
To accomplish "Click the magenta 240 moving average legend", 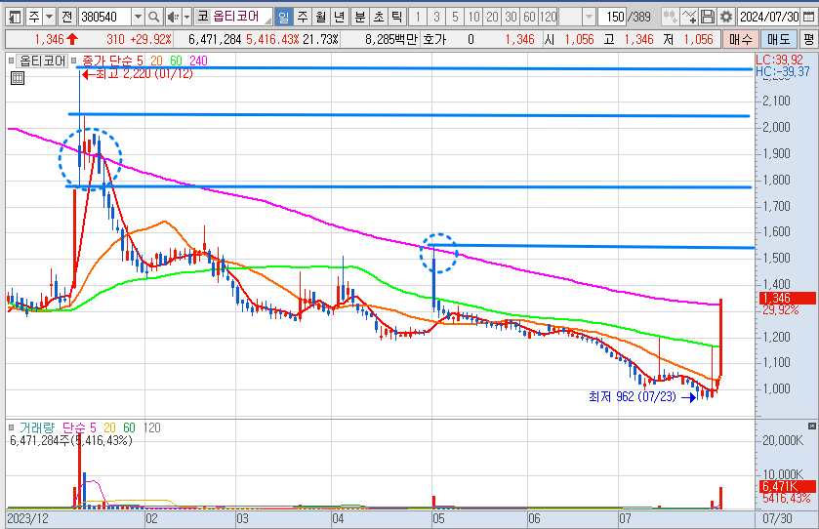I will [198, 61].
